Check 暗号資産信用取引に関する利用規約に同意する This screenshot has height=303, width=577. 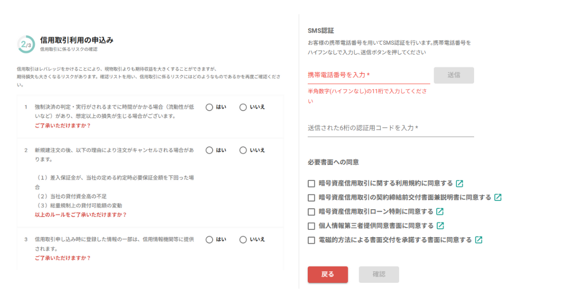[x=312, y=183]
